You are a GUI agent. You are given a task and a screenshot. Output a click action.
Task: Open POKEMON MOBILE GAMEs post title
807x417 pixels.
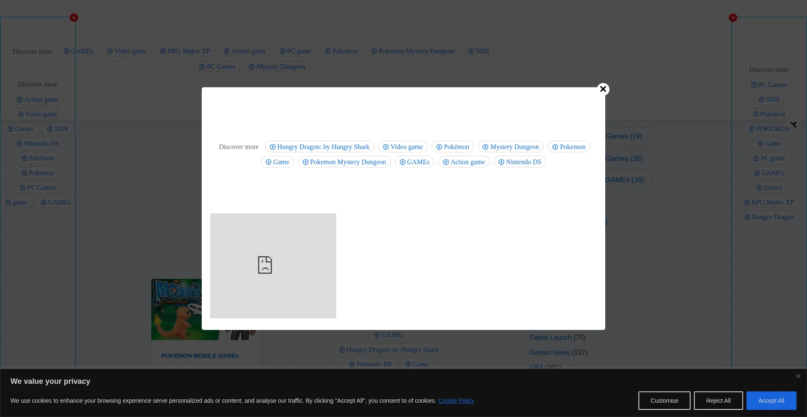[200, 356]
